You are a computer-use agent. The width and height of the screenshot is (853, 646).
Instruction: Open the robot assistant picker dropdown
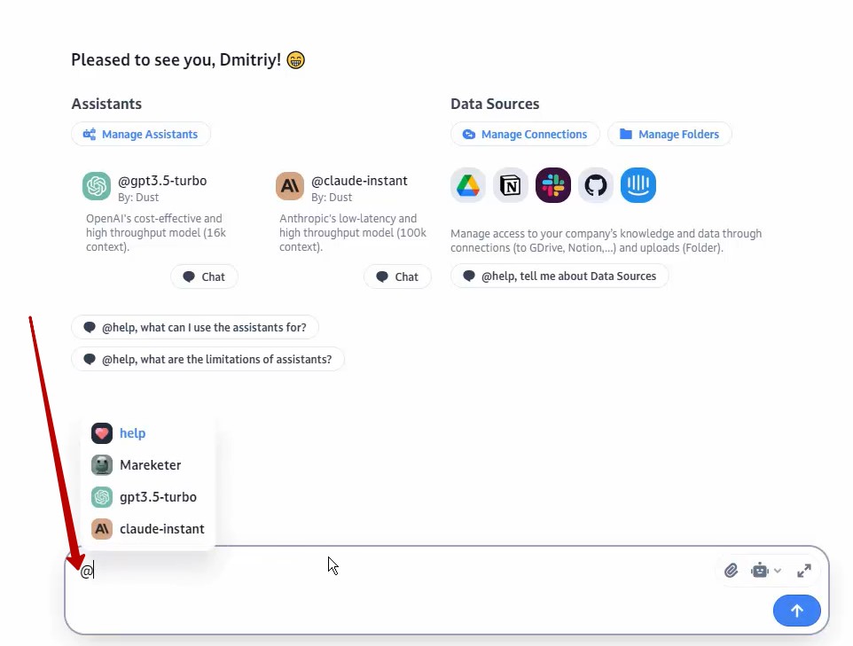click(x=765, y=571)
